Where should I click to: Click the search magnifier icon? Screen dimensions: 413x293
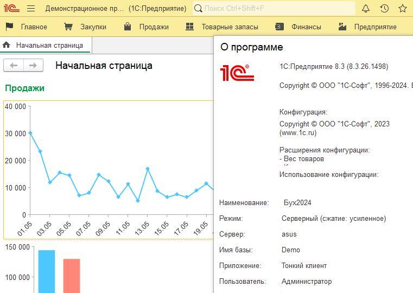pos(198,9)
